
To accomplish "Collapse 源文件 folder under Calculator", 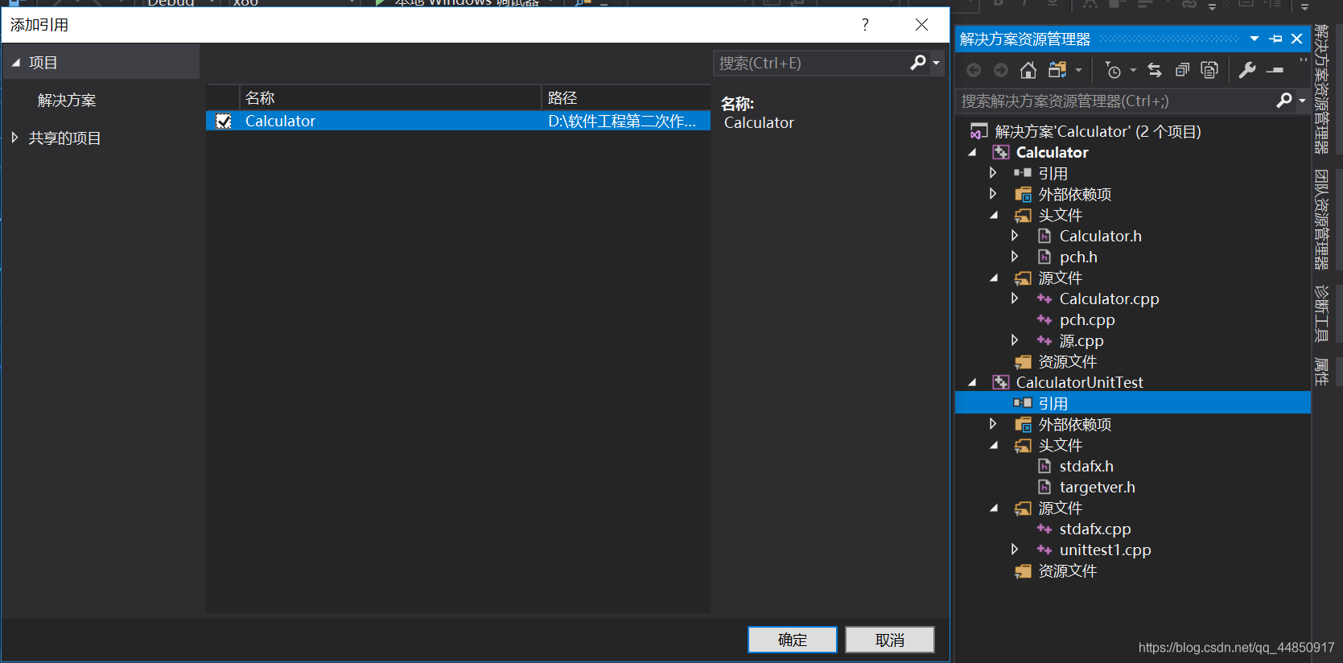I will pyautogui.click(x=994, y=278).
